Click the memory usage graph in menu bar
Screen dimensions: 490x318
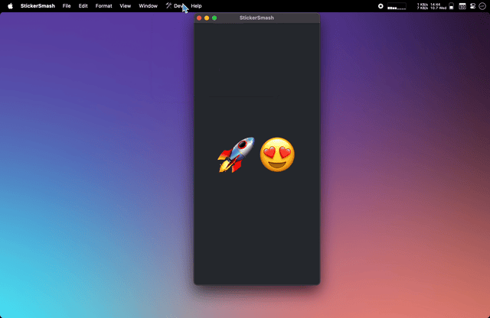397,6
